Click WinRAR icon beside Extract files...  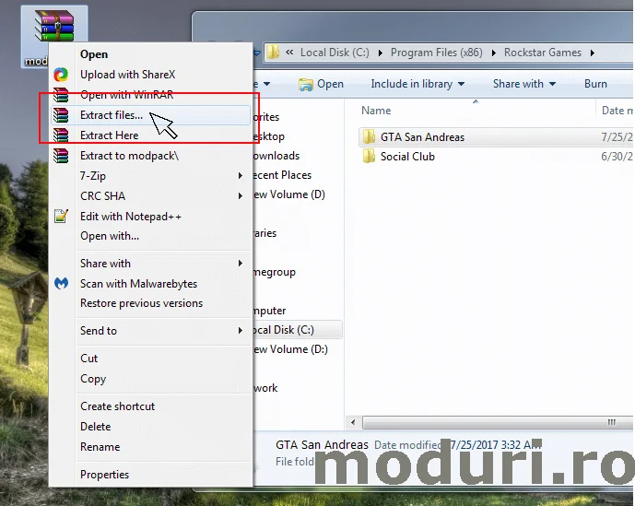(61, 115)
